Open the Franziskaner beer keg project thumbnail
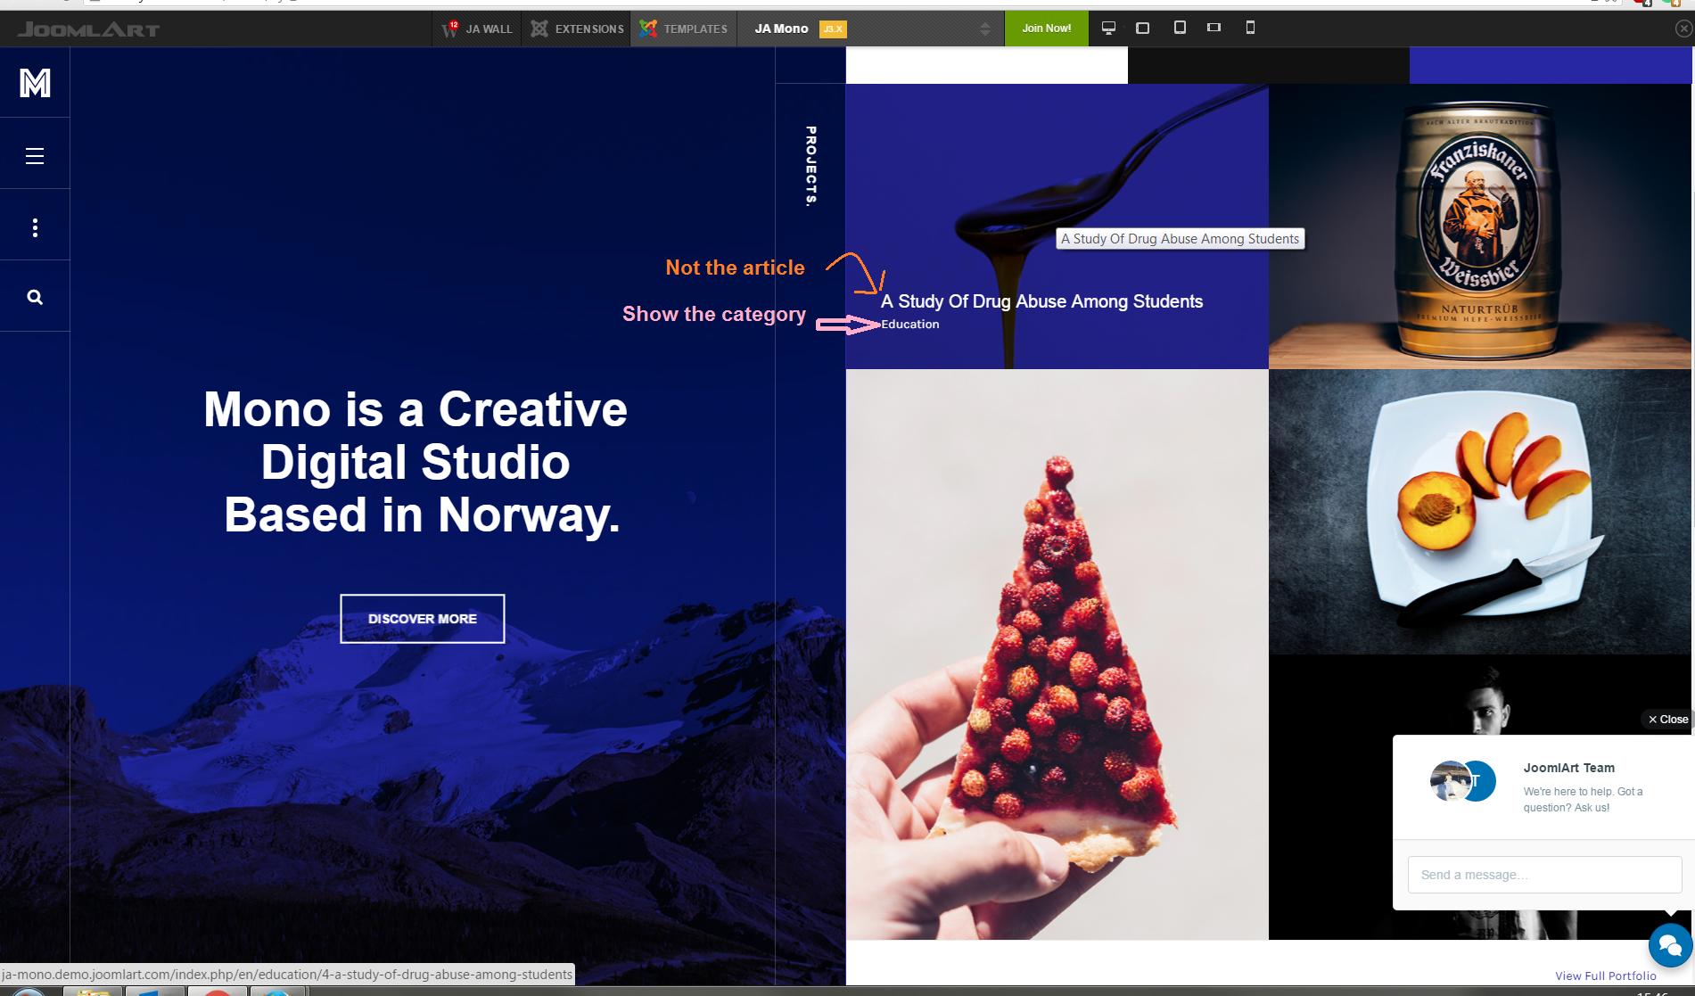This screenshot has height=996, width=1695. pyautogui.click(x=1479, y=226)
